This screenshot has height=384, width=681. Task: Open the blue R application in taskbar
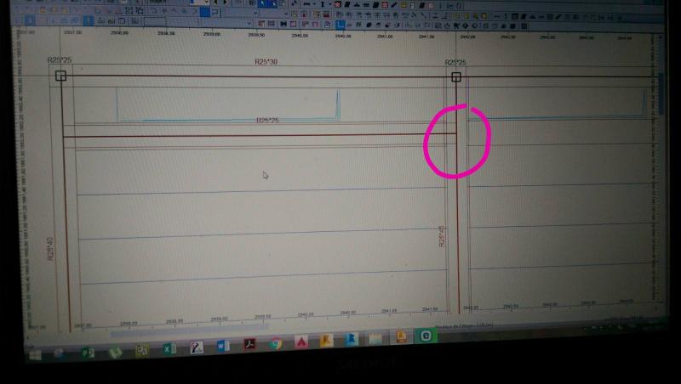click(x=352, y=339)
